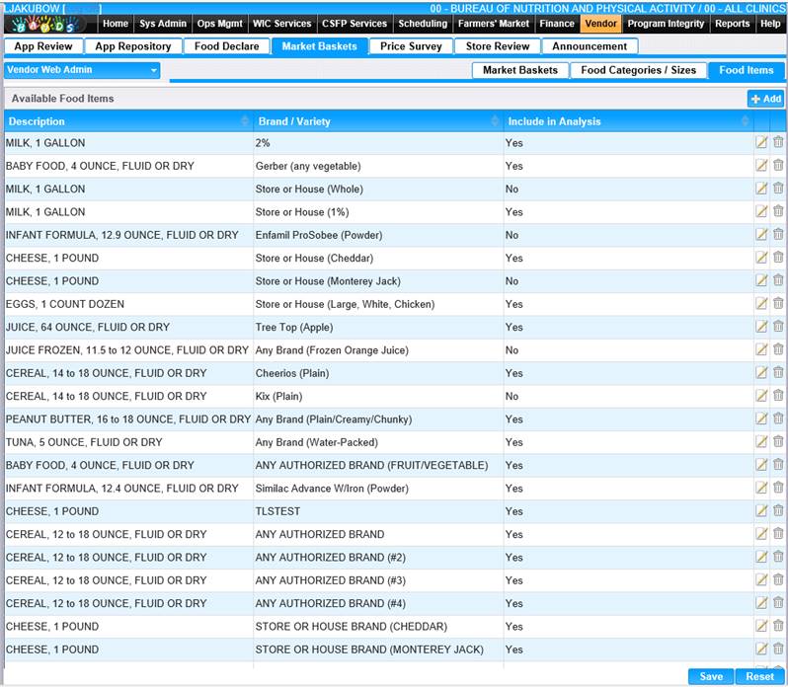The width and height of the screenshot is (788, 687).
Task: Delete the ANY AUTHORIZED BRAND (#2) cereal row
Action: coord(778,557)
